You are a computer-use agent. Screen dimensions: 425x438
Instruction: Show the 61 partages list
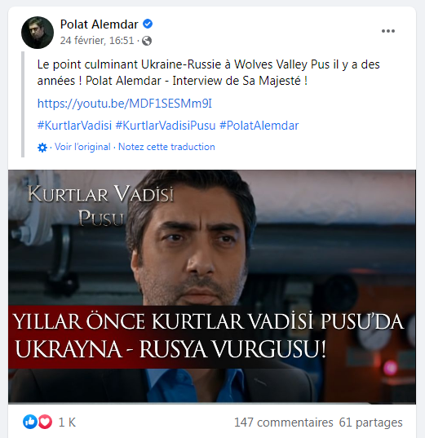[x=371, y=423]
